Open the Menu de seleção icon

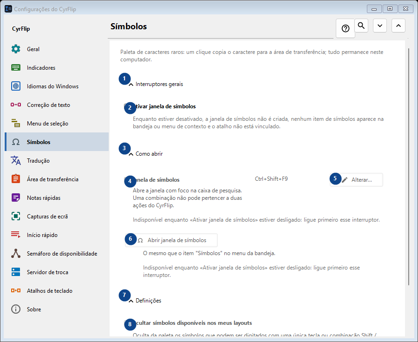16,123
